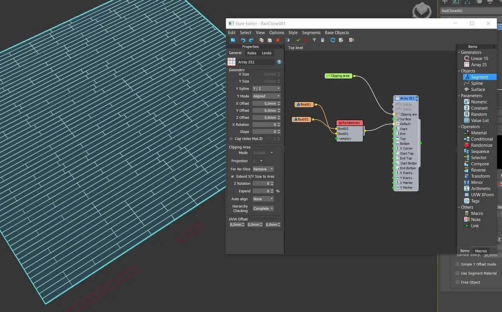Click the blue refresh arrows icon
Screen dimensions: 502x312
(x=333, y=40)
